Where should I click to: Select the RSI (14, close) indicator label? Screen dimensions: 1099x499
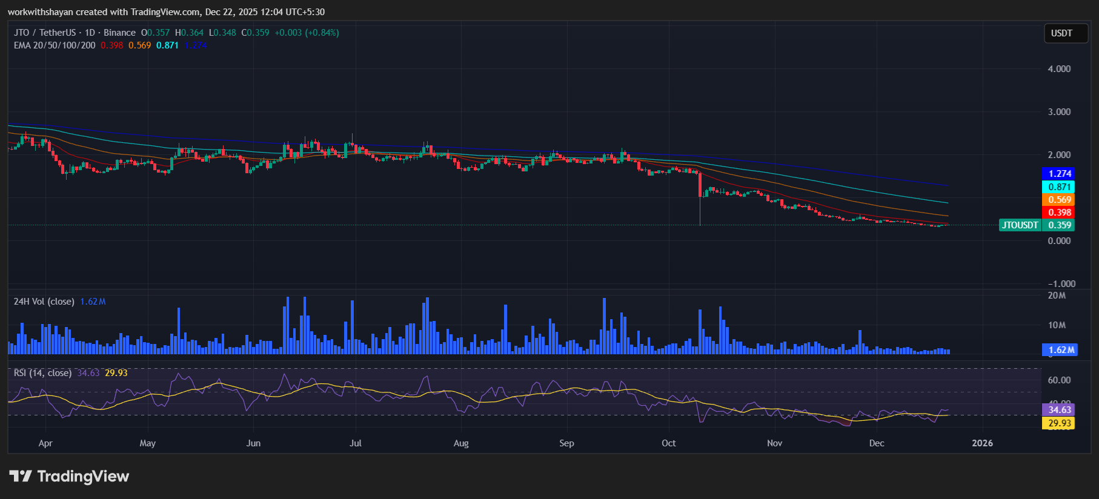click(42, 373)
